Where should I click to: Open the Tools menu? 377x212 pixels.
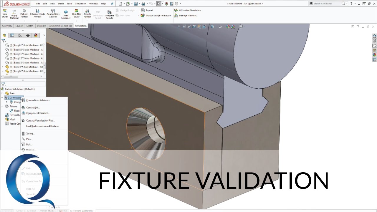pyautogui.click(x=70, y=4)
